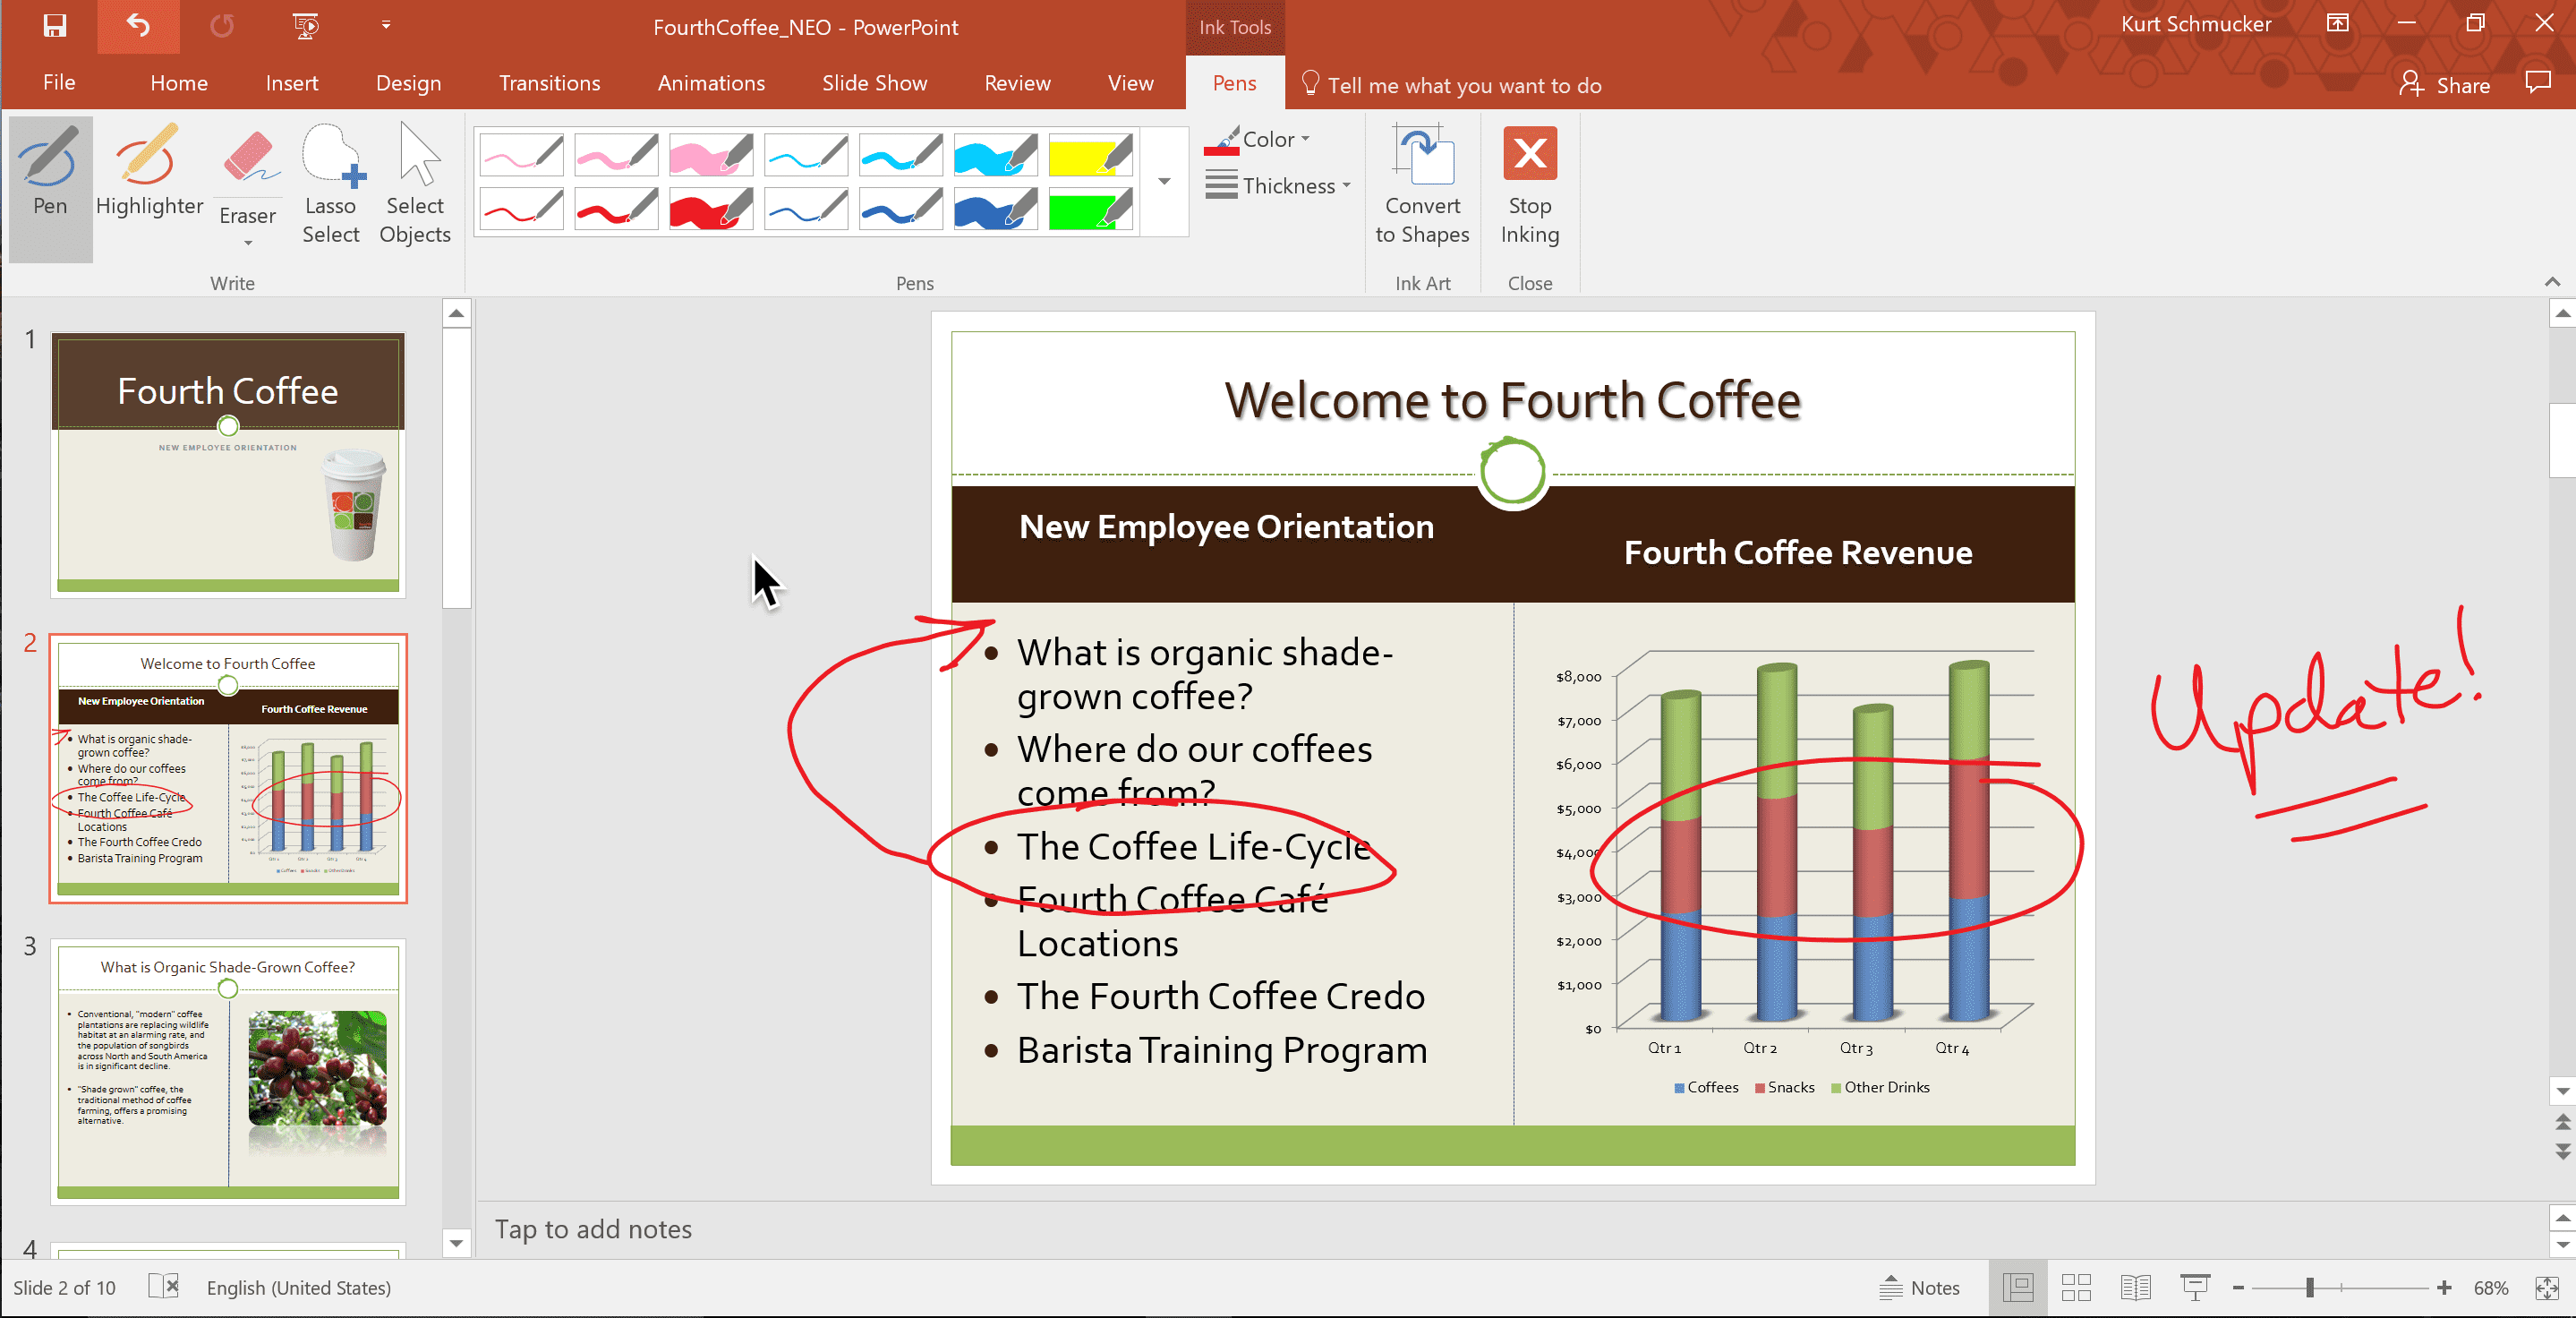
Task: Select slide 3 Organic Shade-Grown thumbnail
Action: (228, 1071)
